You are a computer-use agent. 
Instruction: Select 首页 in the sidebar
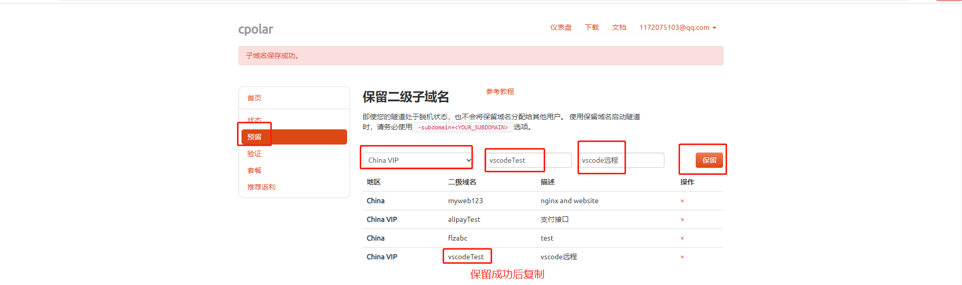click(x=254, y=98)
